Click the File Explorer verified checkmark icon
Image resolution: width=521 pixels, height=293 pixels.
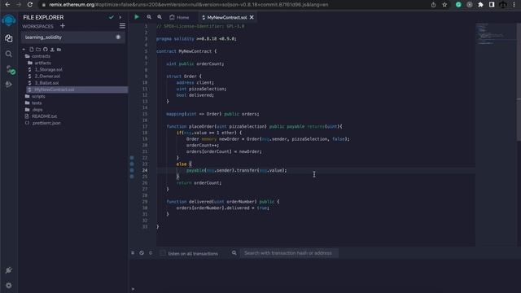tap(112, 17)
